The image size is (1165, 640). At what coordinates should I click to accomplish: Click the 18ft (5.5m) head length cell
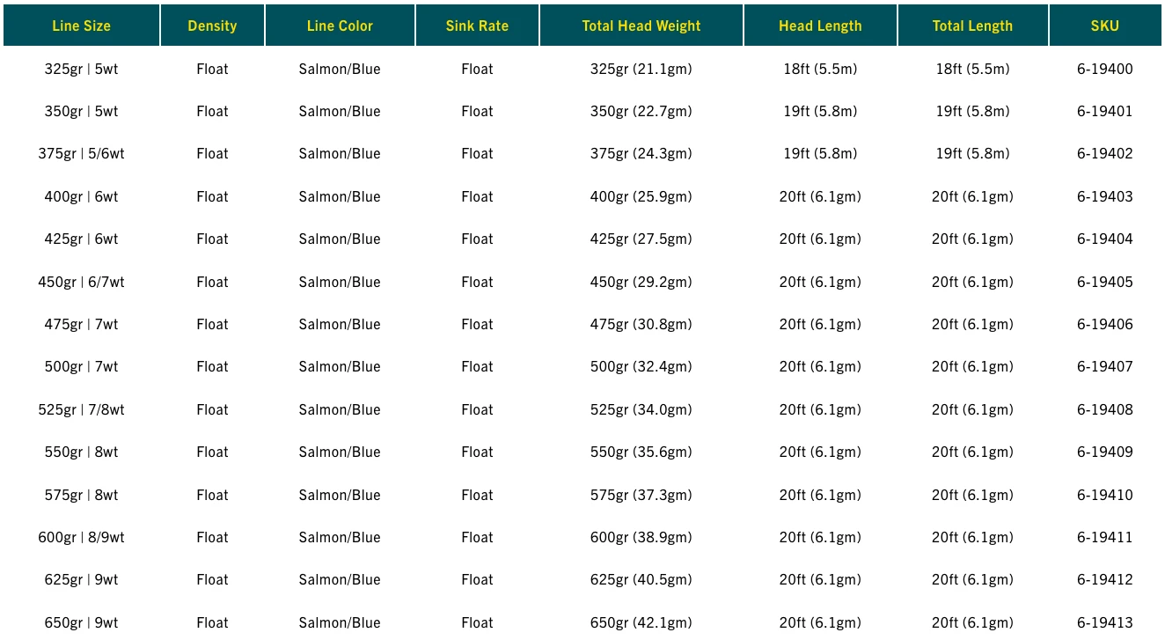click(820, 69)
